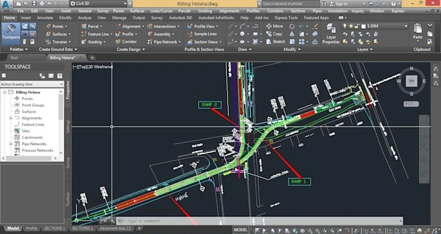Expand the Draw panel title arrow

[x=250, y=49]
